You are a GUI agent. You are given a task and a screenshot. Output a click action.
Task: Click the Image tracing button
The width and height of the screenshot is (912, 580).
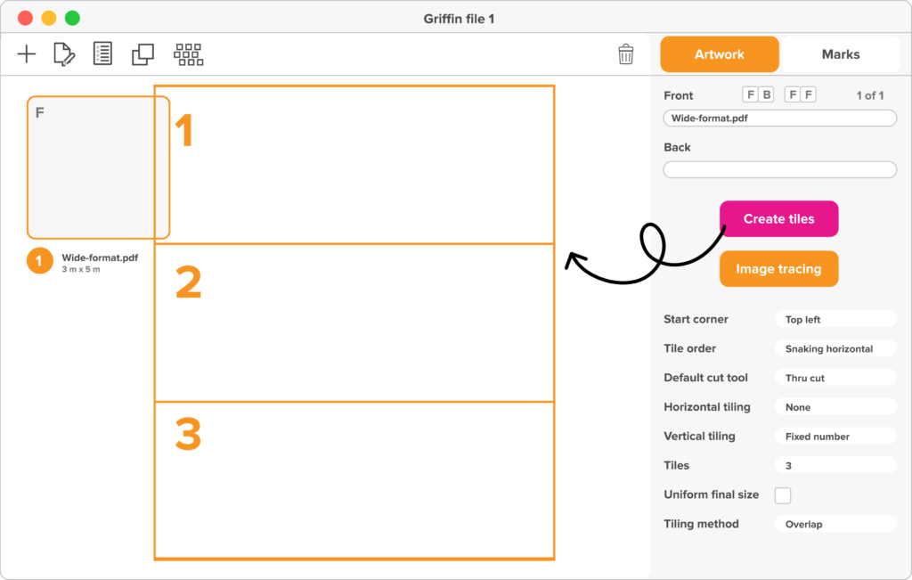click(x=778, y=269)
